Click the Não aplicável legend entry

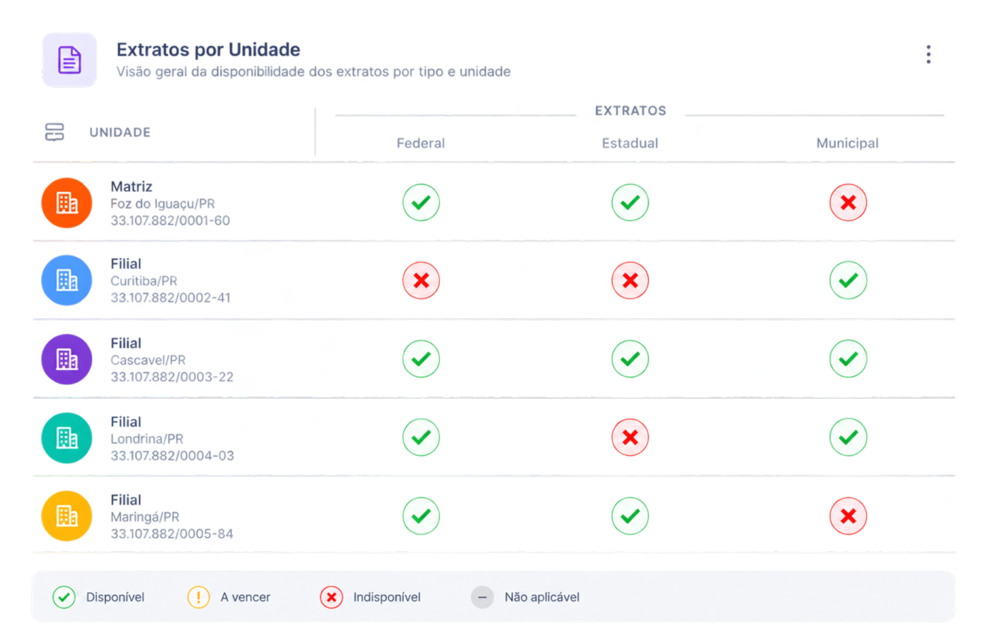(526, 597)
